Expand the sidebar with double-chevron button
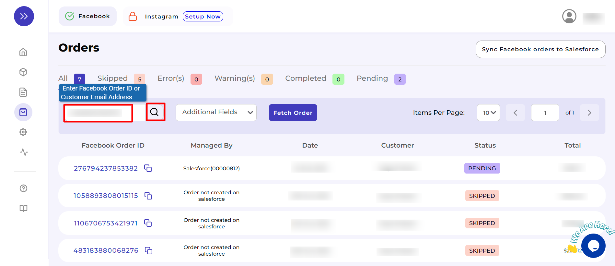Screen dimensions: 615x266 (24, 16)
